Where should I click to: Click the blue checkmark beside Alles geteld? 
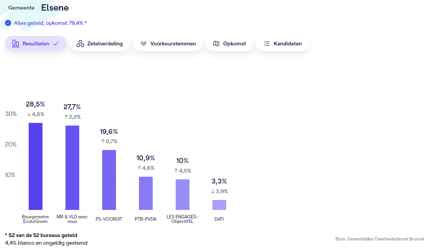tap(8, 23)
